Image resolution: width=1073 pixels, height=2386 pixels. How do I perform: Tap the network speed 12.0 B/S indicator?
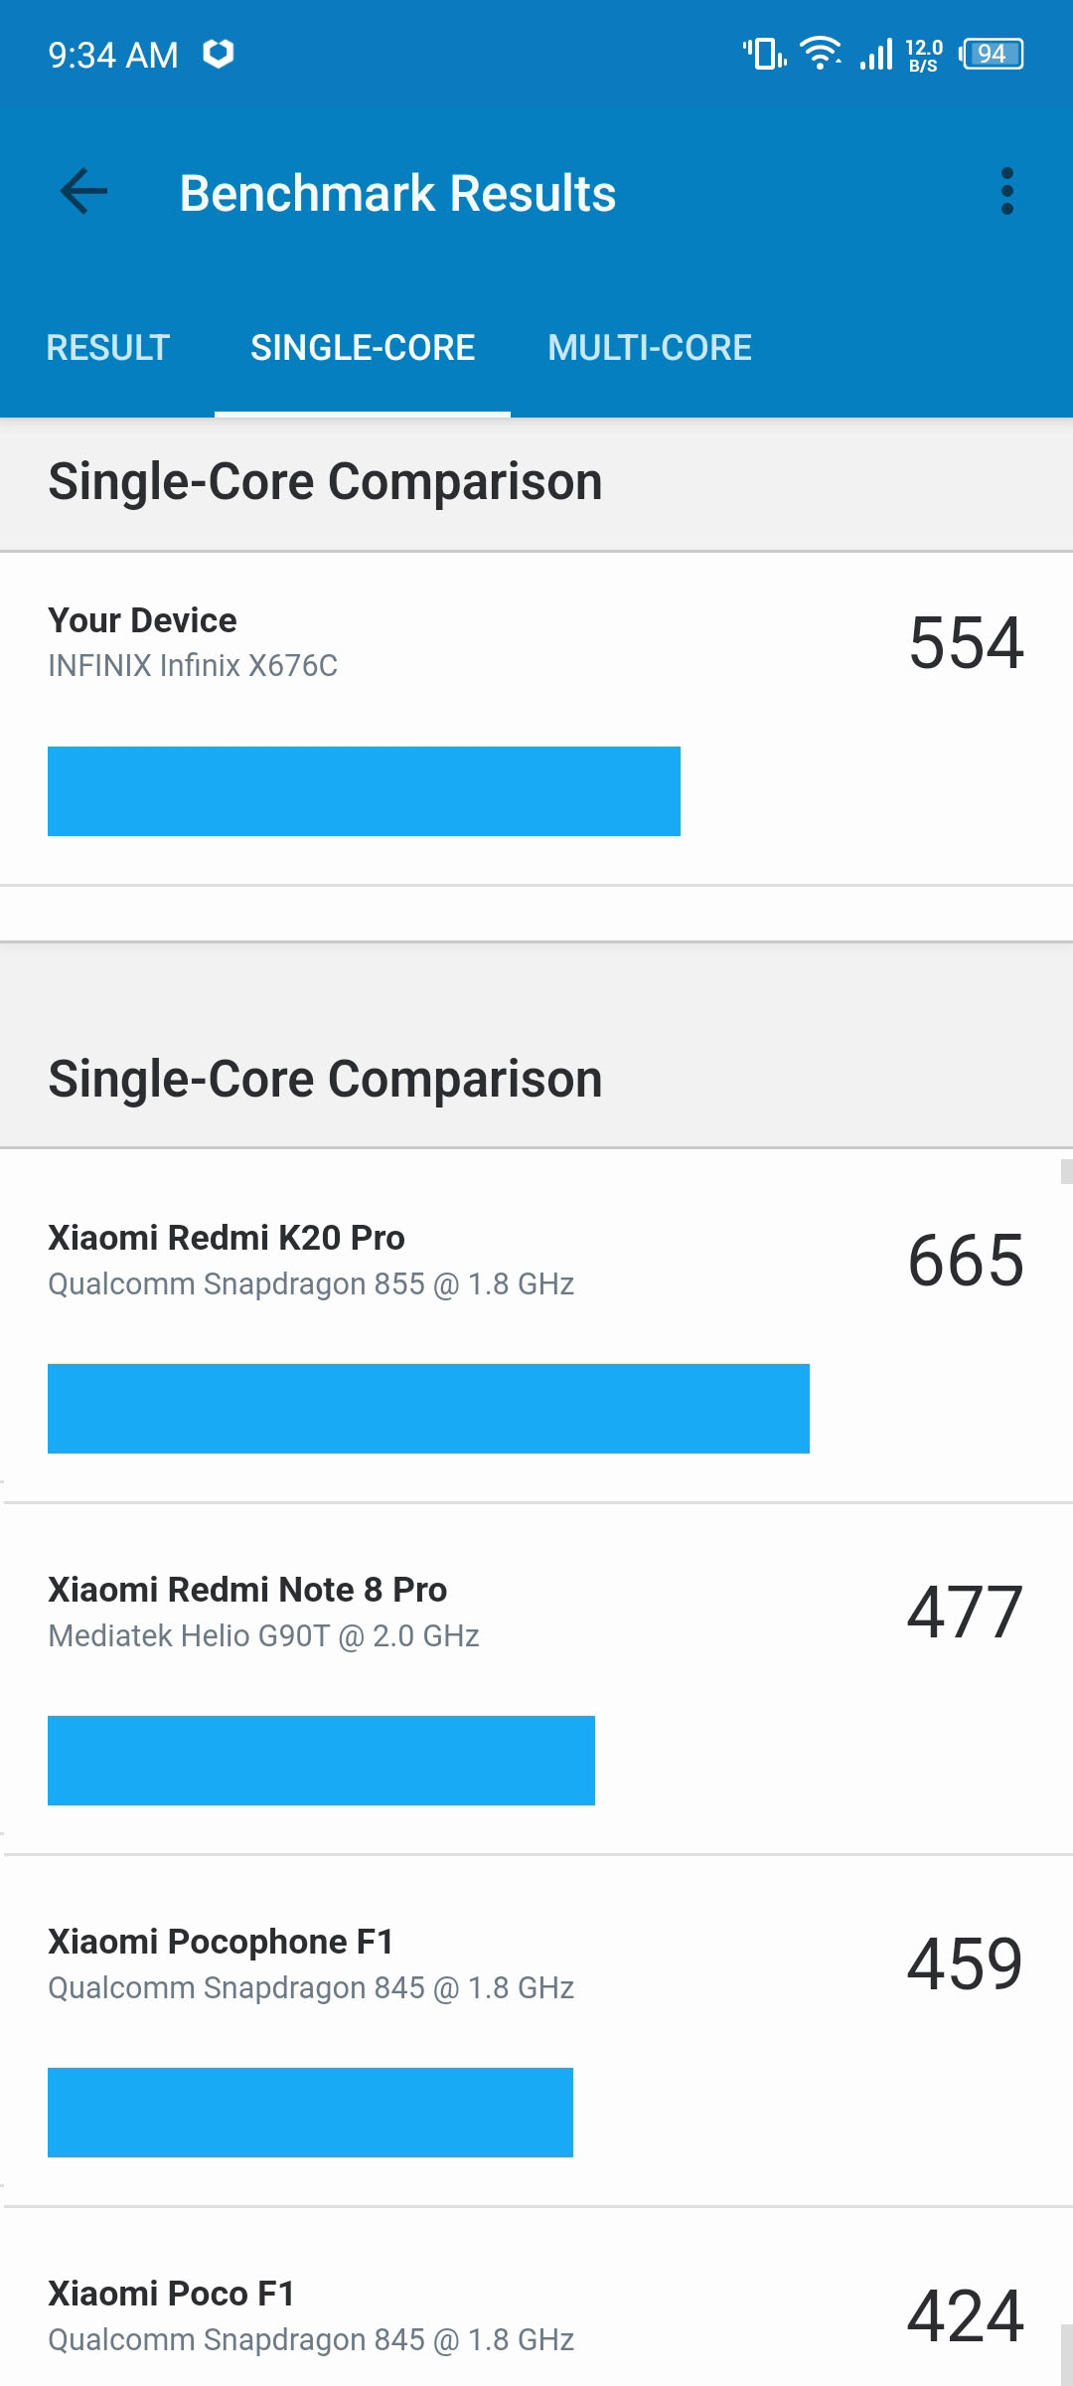[x=924, y=55]
